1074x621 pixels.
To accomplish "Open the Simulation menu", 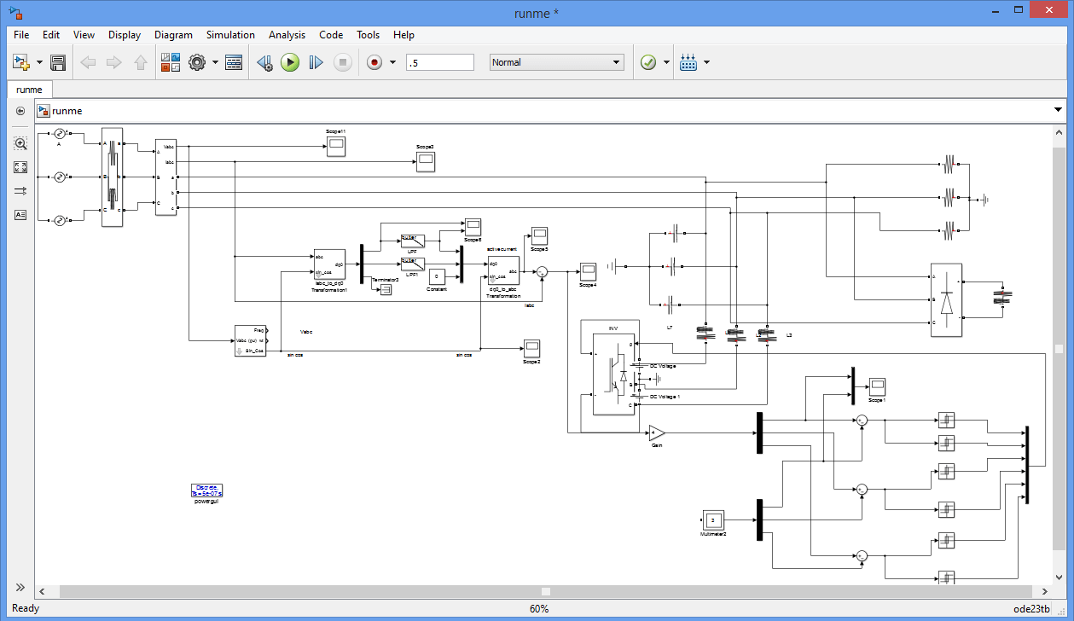I will 230,35.
